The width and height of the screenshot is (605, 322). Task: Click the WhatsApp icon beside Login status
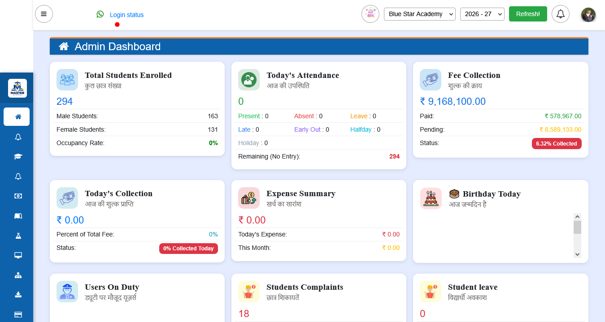100,14
